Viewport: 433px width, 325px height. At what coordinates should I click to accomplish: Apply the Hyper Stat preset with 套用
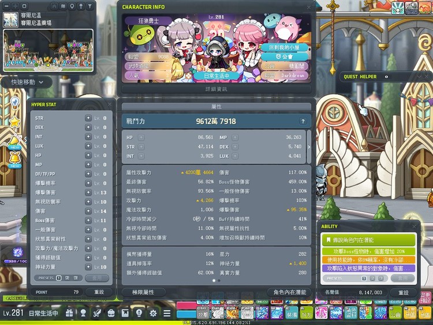(97, 278)
